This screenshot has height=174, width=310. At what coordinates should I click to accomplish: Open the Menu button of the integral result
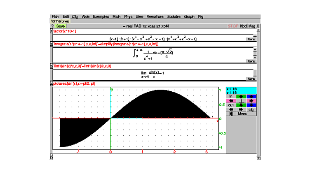[x=251, y=61]
